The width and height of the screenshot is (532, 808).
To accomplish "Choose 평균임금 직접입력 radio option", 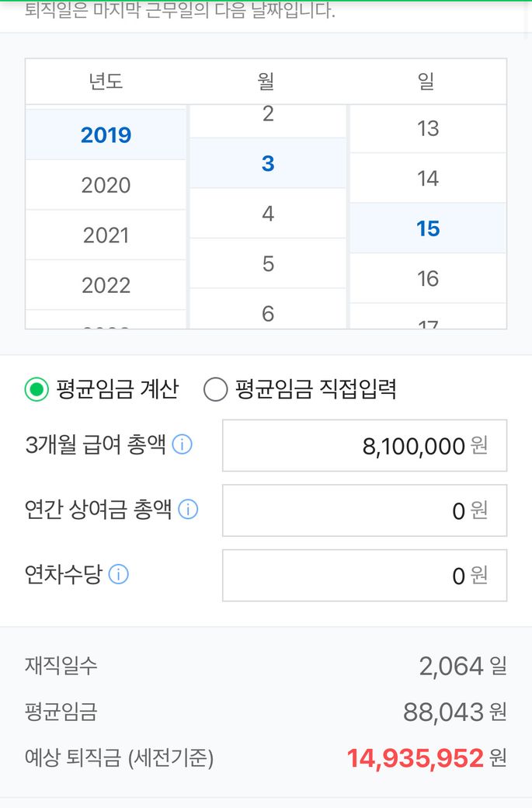I will click(215, 389).
